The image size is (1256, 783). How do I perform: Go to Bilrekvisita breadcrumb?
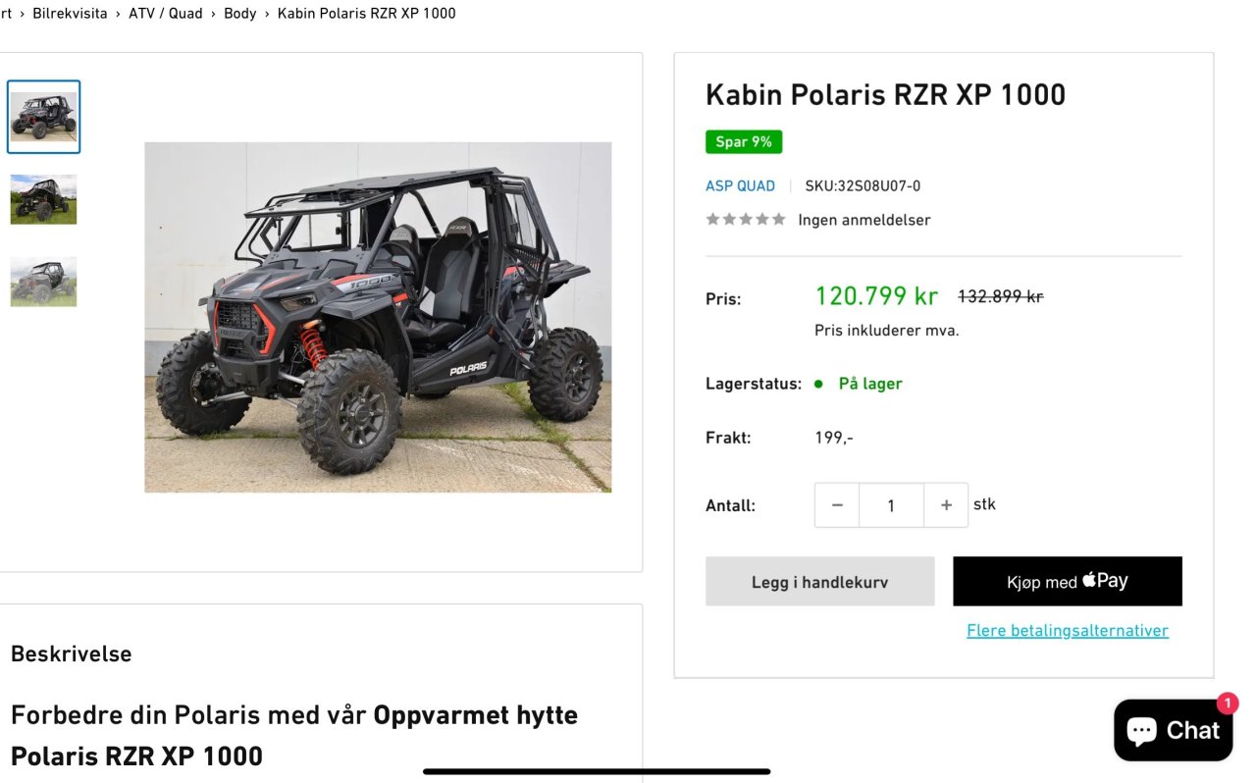coord(70,13)
